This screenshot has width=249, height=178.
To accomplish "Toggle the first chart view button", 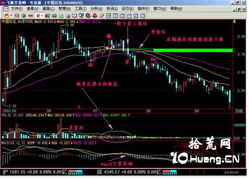I will pyautogui.click(x=122, y=16).
